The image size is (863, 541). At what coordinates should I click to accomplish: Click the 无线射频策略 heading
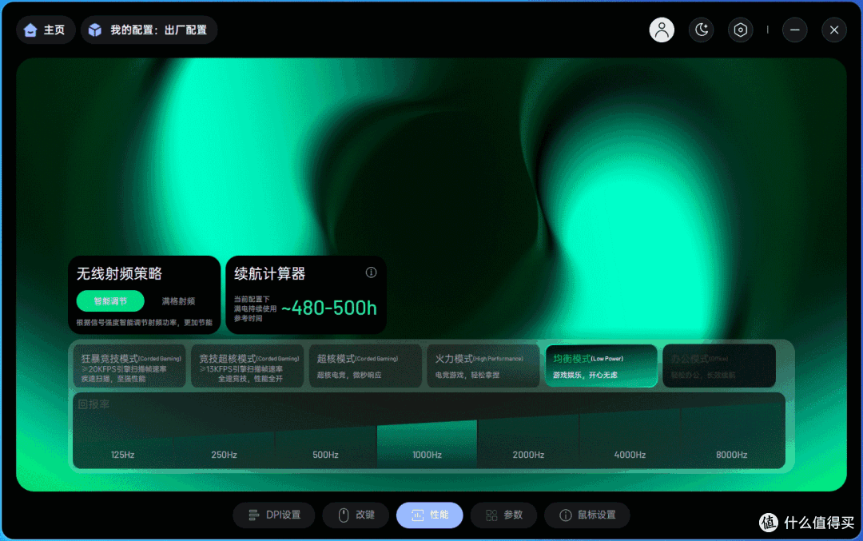tap(119, 273)
